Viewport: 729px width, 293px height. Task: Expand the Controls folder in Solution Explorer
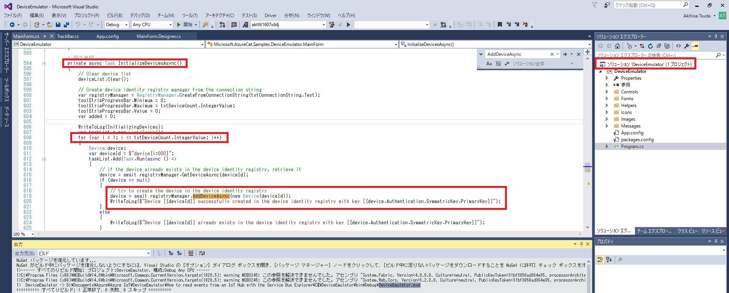pyautogui.click(x=607, y=92)
